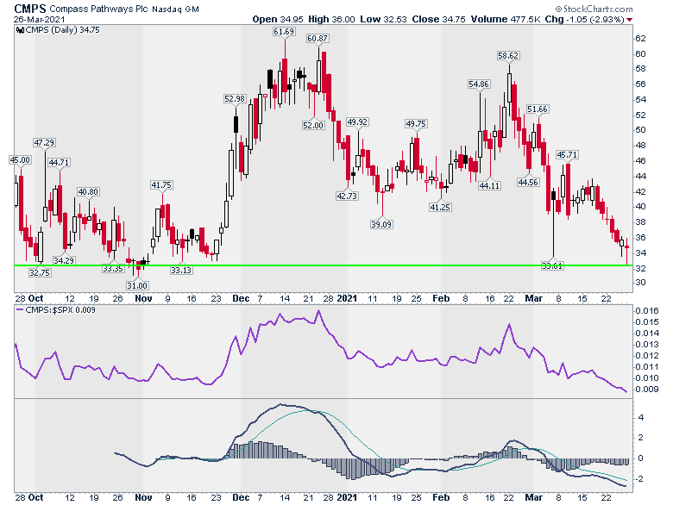Click the Compass Pathways Plc company name
Viewport: 673px width, 505px height.
coord(98,9)
